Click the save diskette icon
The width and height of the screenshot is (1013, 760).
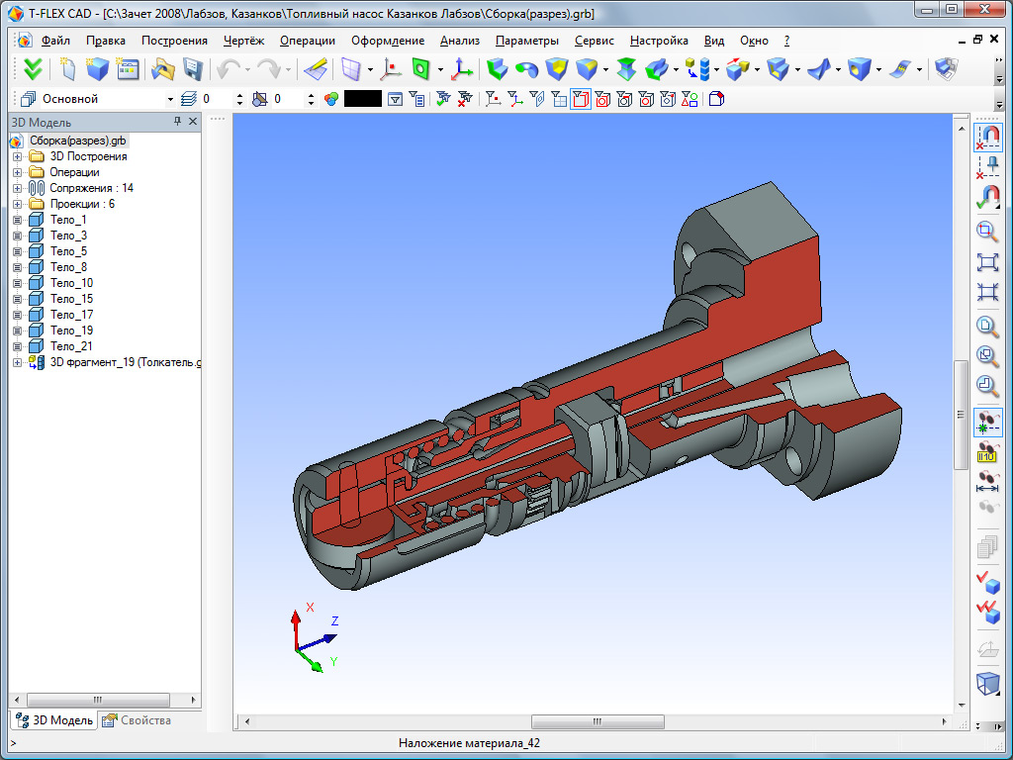(193, 69)
